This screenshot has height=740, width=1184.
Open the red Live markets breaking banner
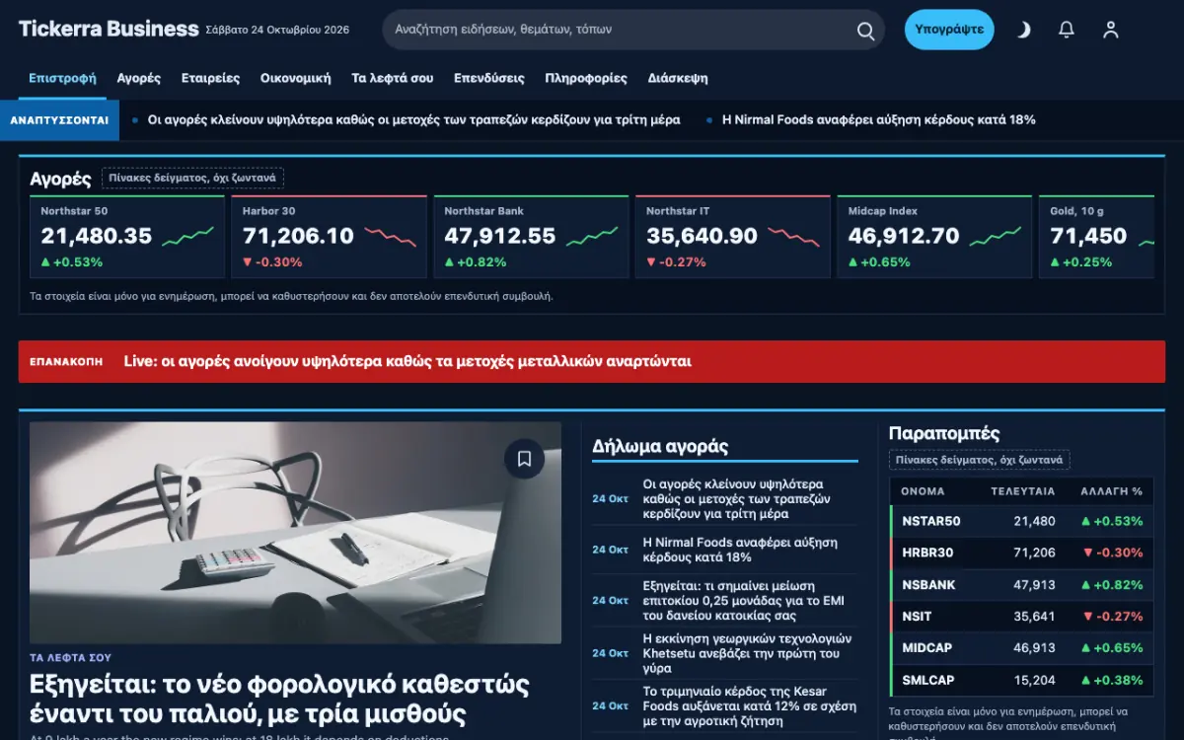tap(592, 361)
